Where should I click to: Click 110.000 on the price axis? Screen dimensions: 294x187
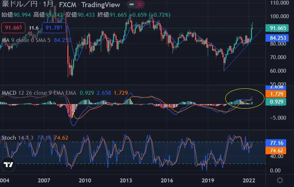click(x=279, y=2)
